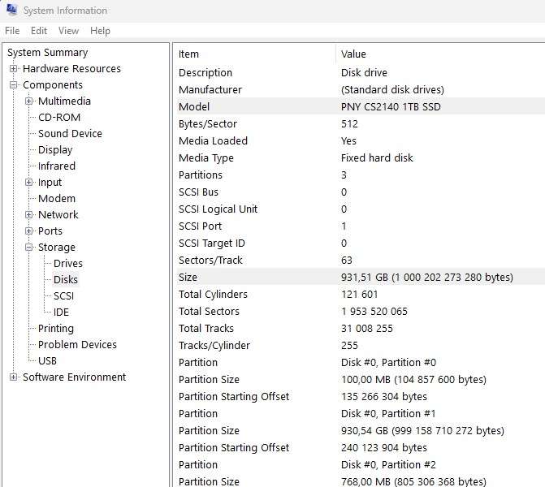Expand the Input node
545x487 pixels.
click(29, 183)
